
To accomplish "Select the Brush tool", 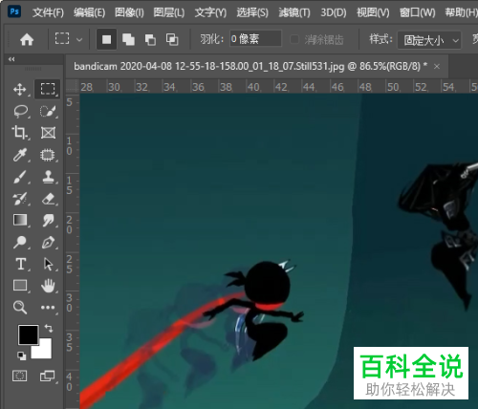I will click(20, 177).
